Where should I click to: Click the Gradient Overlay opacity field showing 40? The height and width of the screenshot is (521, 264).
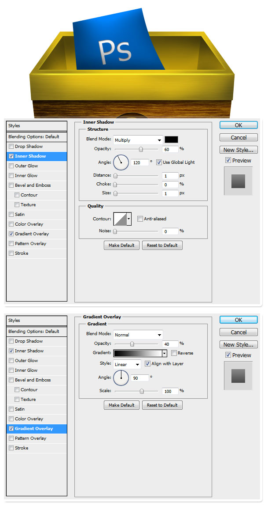170,344
